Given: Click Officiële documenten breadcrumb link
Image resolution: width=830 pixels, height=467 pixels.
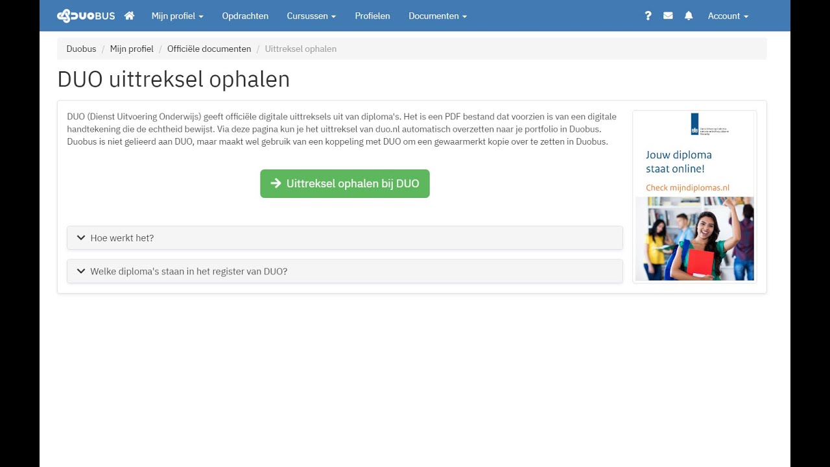Looking at the screenshot, I should pos(209,49).
